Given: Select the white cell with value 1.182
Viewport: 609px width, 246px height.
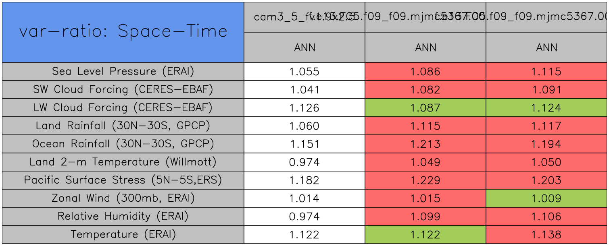Looking at the screenshot, I should click(304, 180).
